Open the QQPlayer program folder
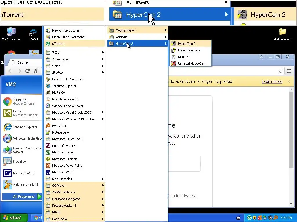This screenshot has width=297, height=222. point(75,186)
